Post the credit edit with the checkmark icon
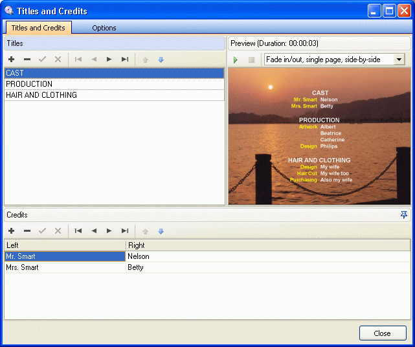Screen dimensions: 415x347 [42, 231]
